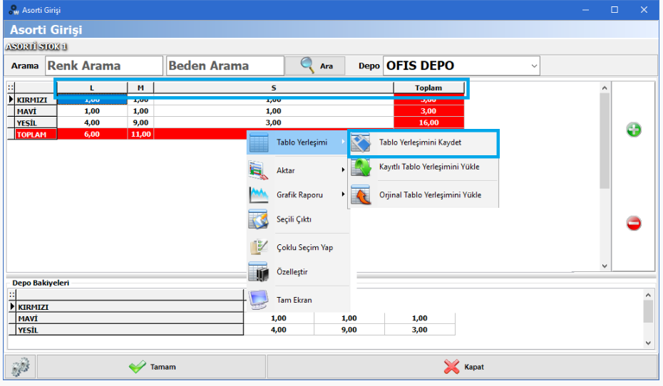Click the Ara search button

[x=315, y=66]
